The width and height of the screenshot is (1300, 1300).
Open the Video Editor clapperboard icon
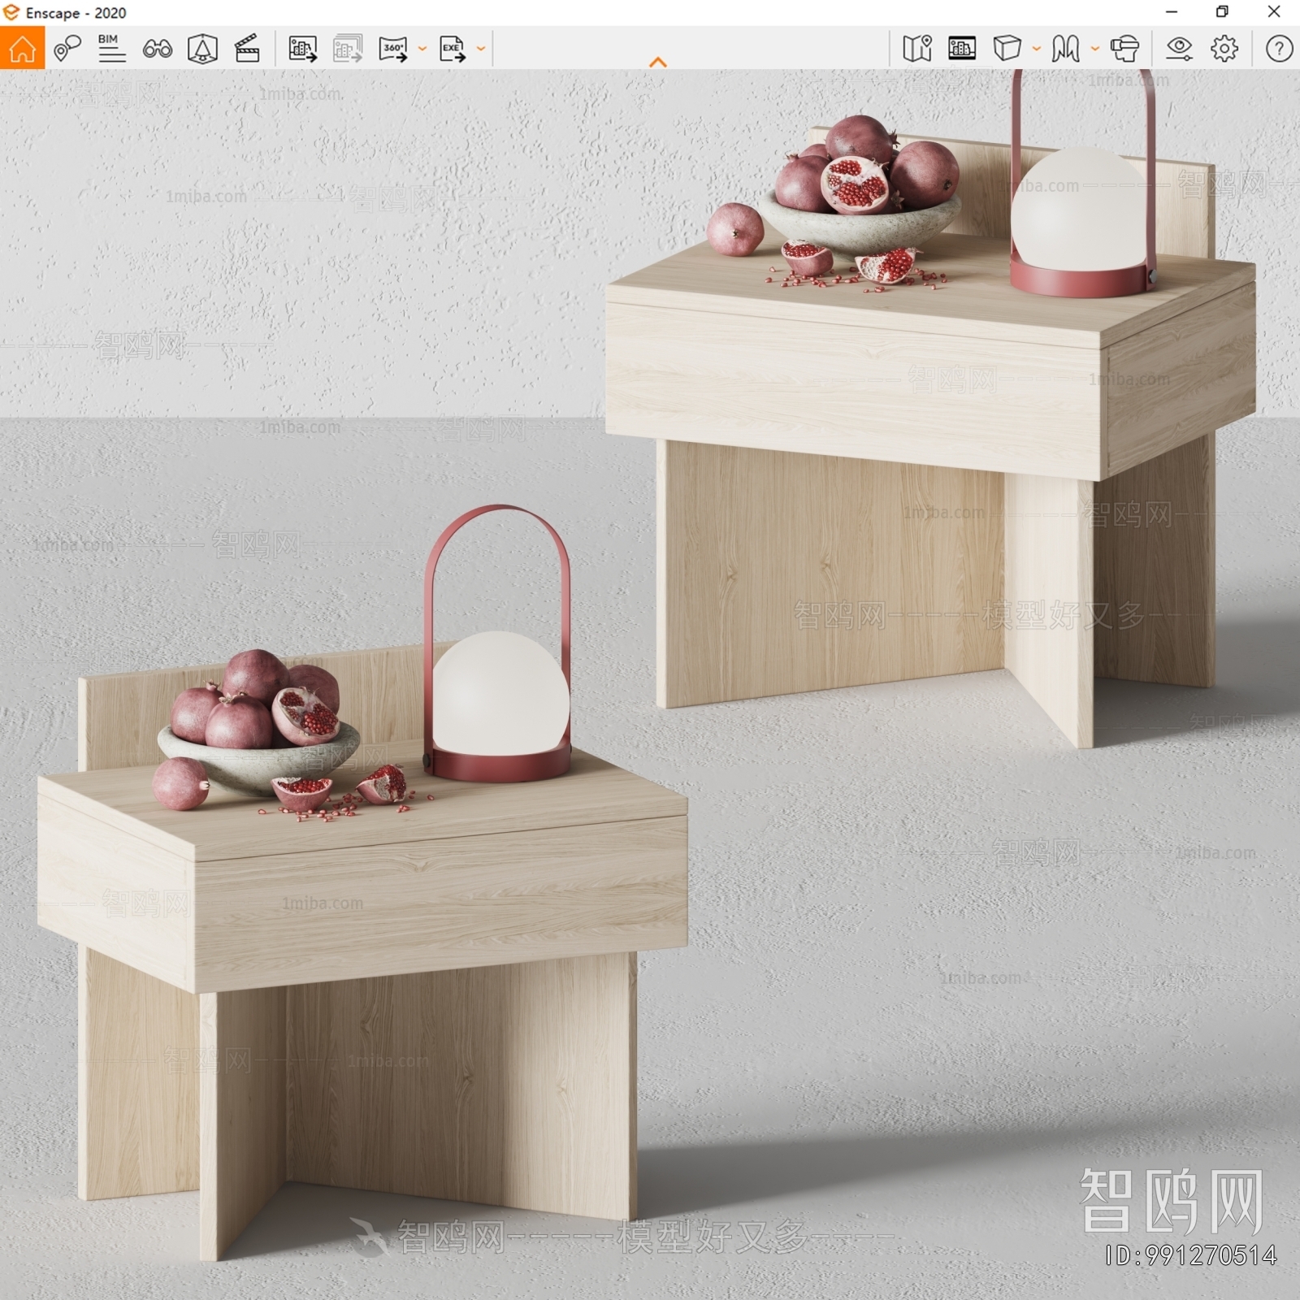(x=247, y=49)
